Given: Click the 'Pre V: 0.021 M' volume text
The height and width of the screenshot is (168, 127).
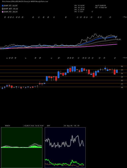Looking at the screenshot, I should coord(101,8).
